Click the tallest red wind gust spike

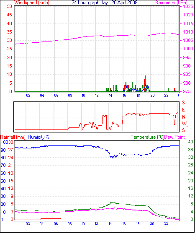point(145,80)
